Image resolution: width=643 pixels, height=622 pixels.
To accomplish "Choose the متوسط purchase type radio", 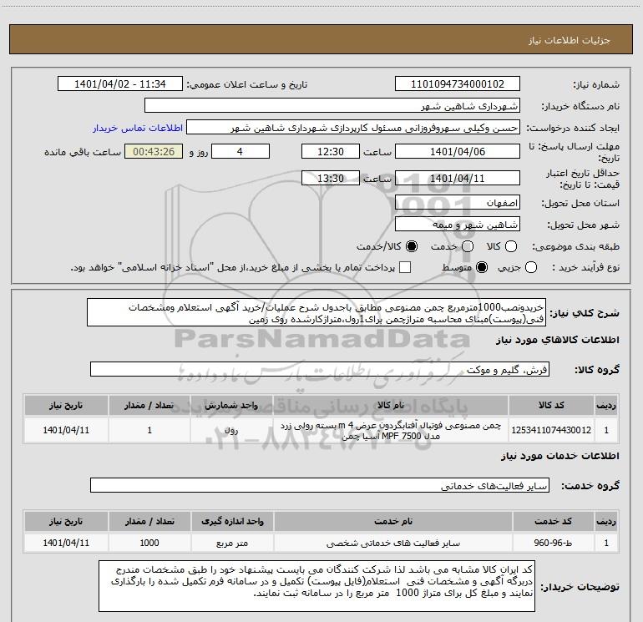I will point(482,267).
